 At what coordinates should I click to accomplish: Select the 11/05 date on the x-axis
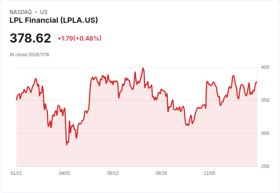(x=210, y=173)
